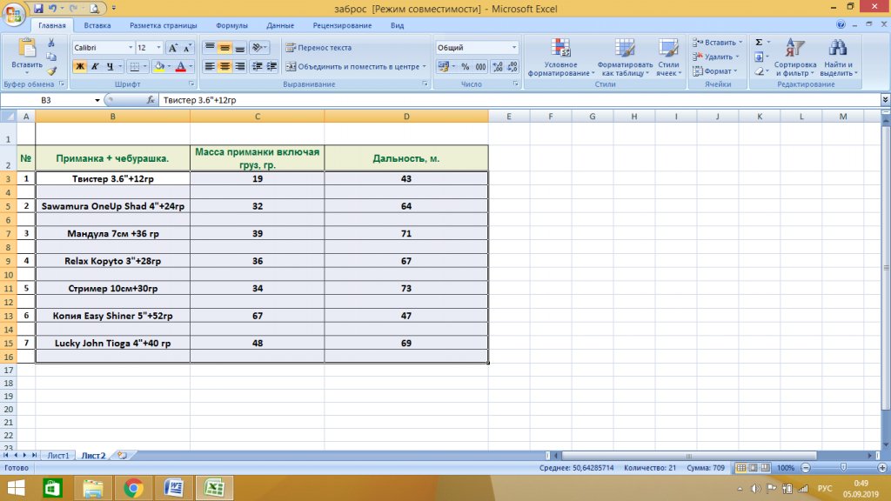This screenshot has width=891, height=501.
Task: Save workbook via Quick Access floppy icon
Action: click(x=38, y=9)
